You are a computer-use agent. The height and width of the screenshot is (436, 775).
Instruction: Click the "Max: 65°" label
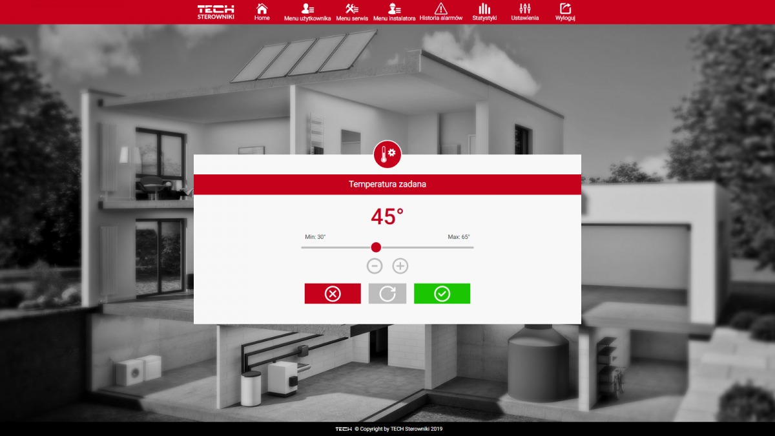(x=459, y=237)
